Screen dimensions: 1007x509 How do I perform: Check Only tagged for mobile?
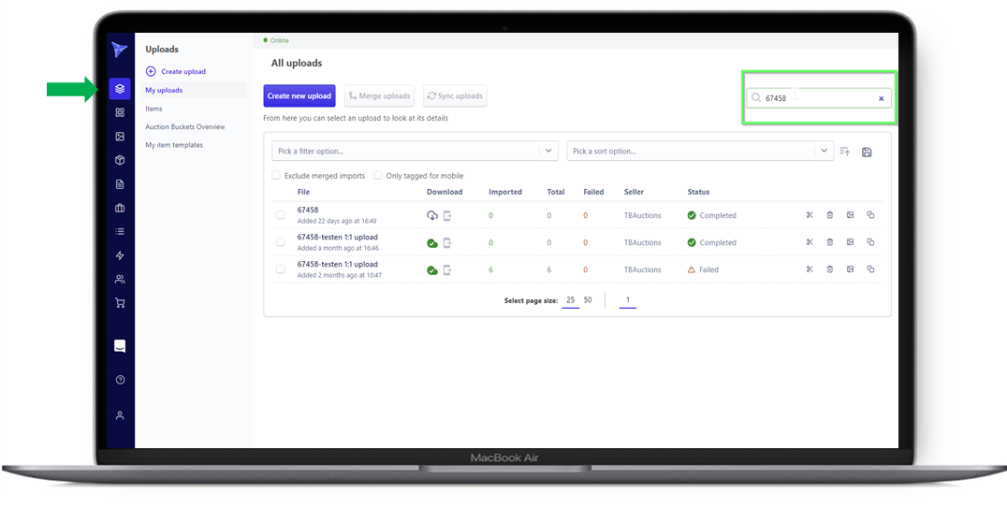point(378,175)
